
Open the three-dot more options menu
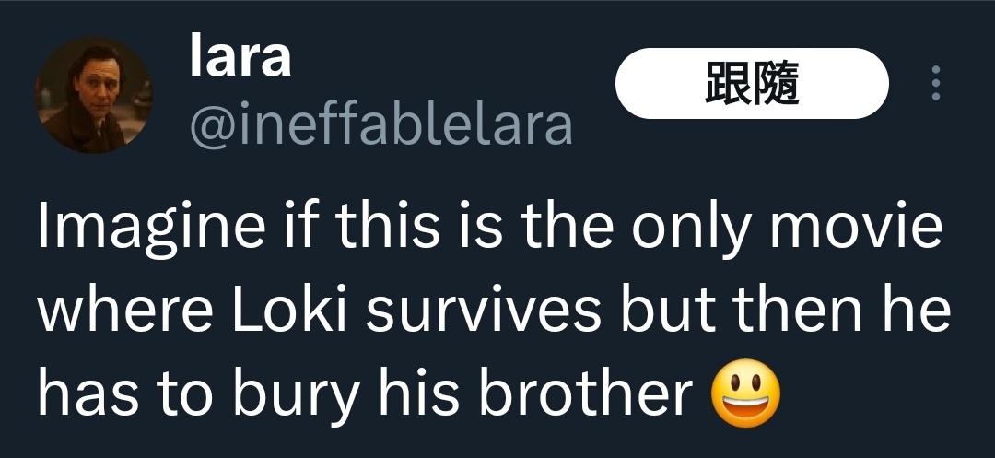(x=935, y=82)
